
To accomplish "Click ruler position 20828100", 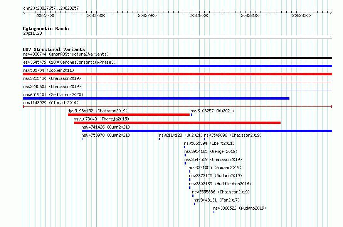I will [x=250, y=15].
